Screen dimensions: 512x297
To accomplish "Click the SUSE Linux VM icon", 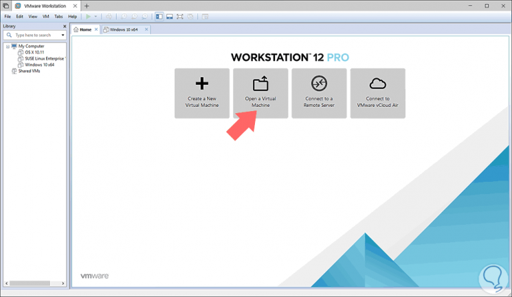I will [21, 58].
